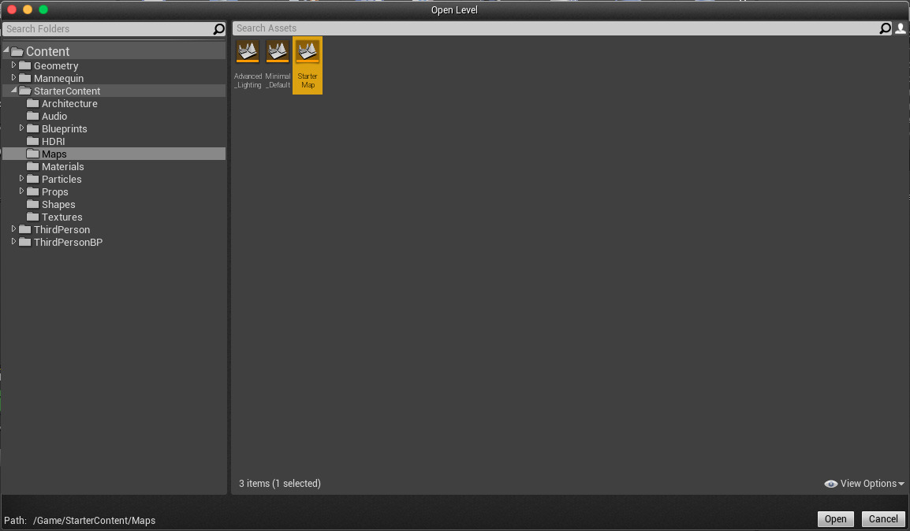Screen dimensions: 910x531
Task: Click the Open button
Action: [x=835, y=519]
